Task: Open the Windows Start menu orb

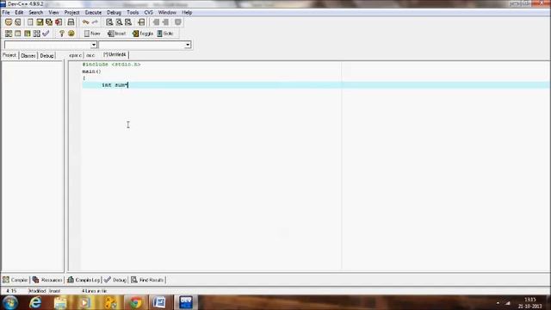Action: (10, 302)
